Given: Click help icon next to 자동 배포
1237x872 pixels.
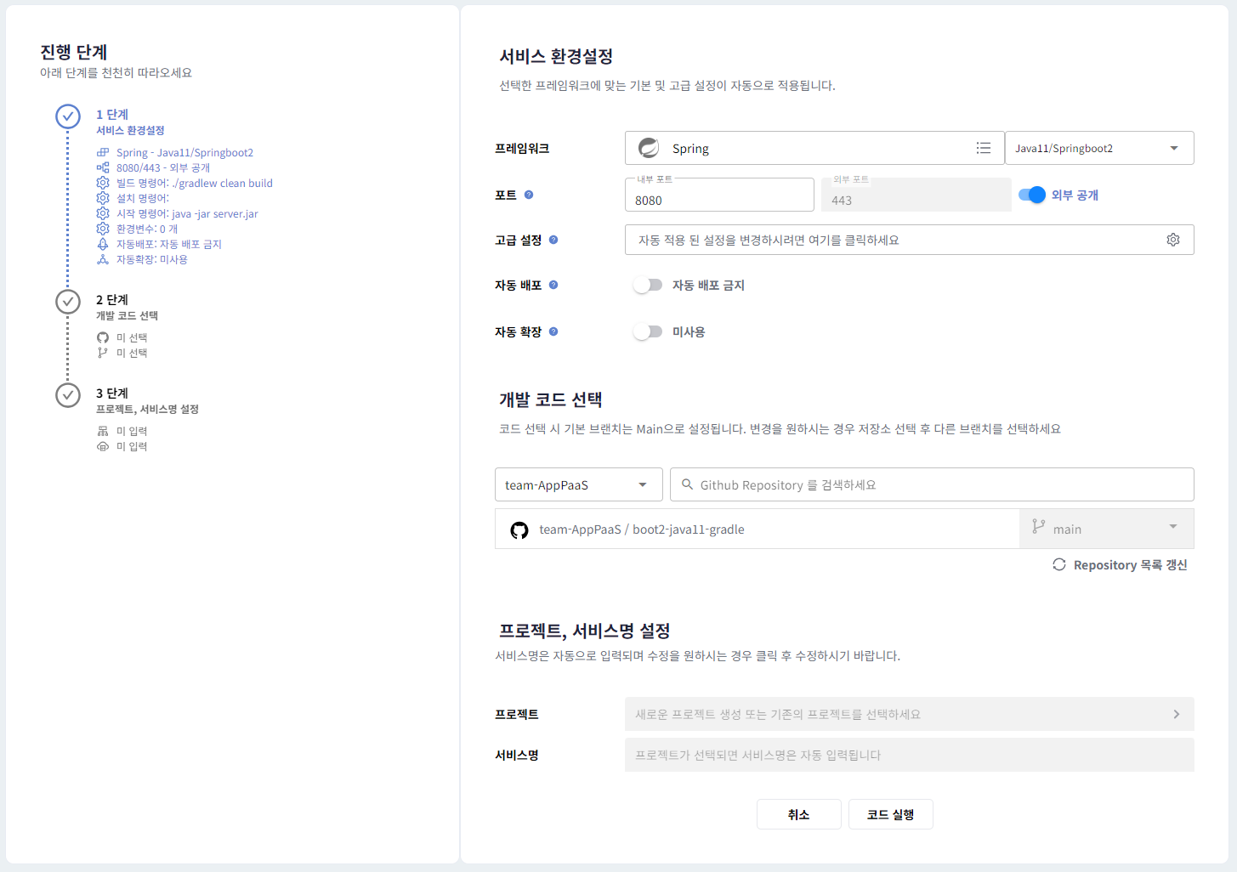Looking at the screenshot, I should click(x=553, y=285).
